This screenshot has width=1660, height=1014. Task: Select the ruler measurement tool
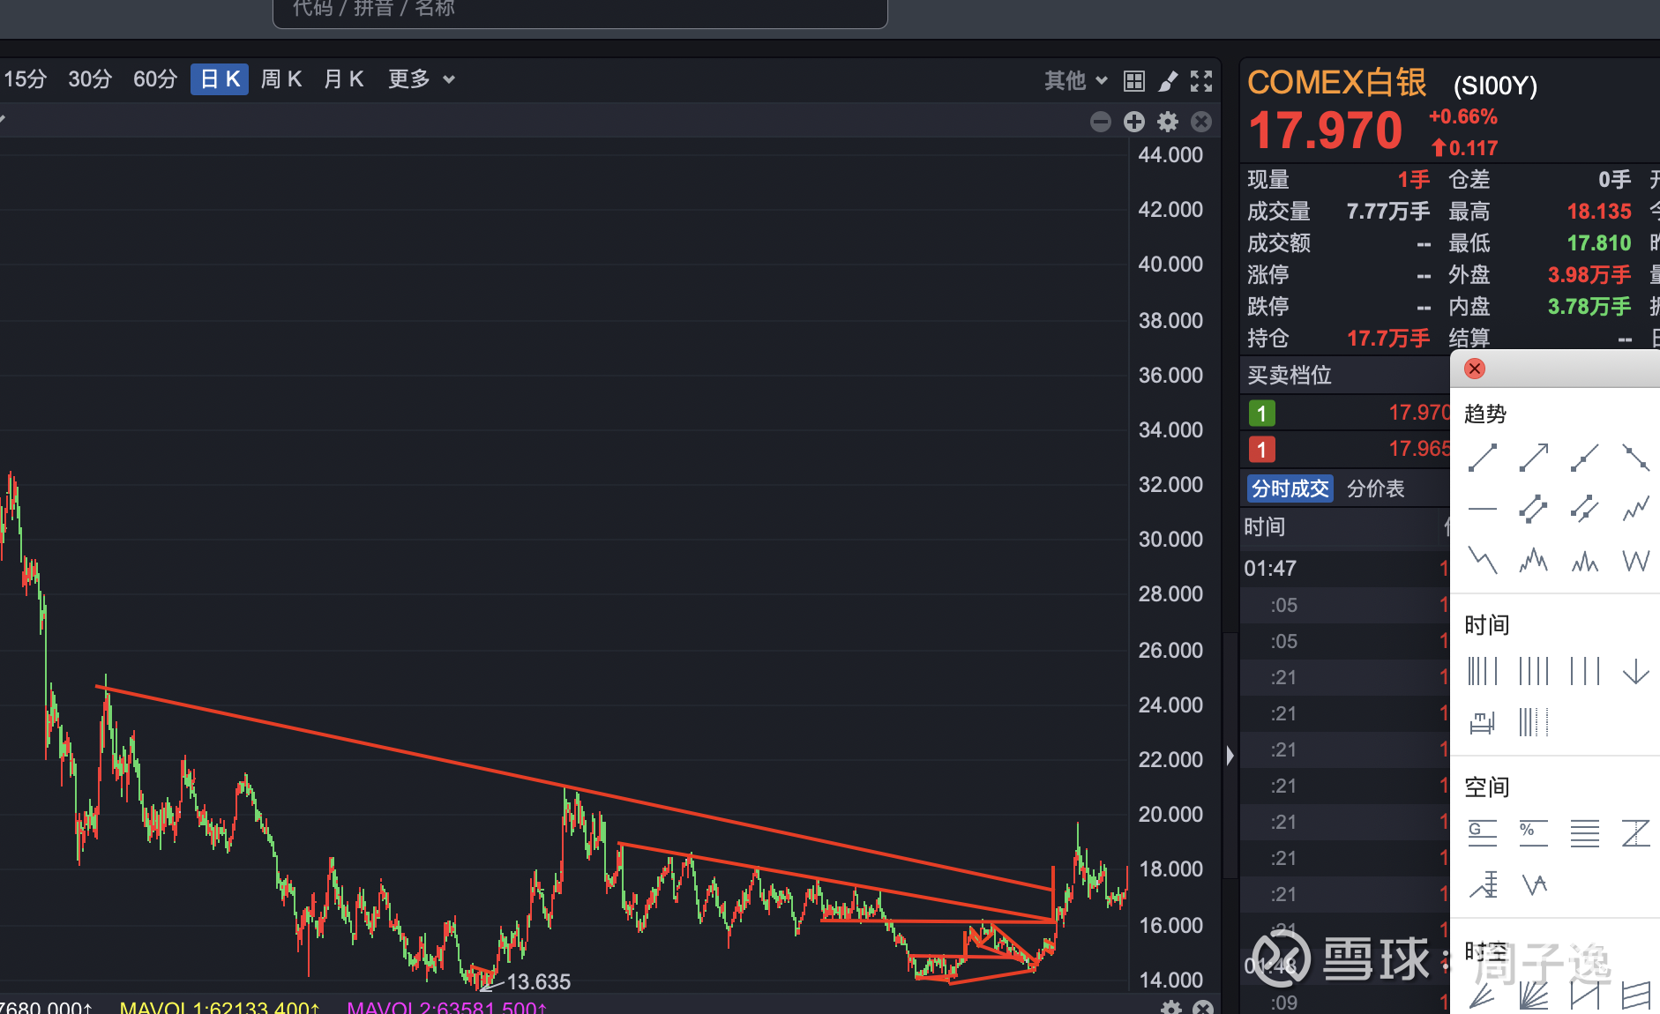(1483, 722)
